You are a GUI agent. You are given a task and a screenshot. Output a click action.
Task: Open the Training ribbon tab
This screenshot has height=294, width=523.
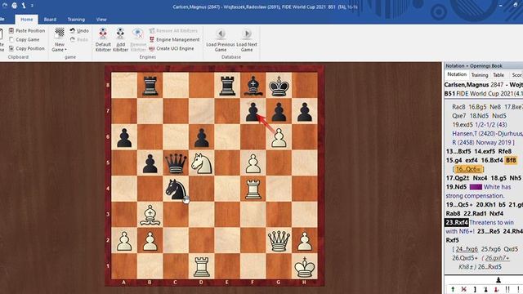coord(76,20)
